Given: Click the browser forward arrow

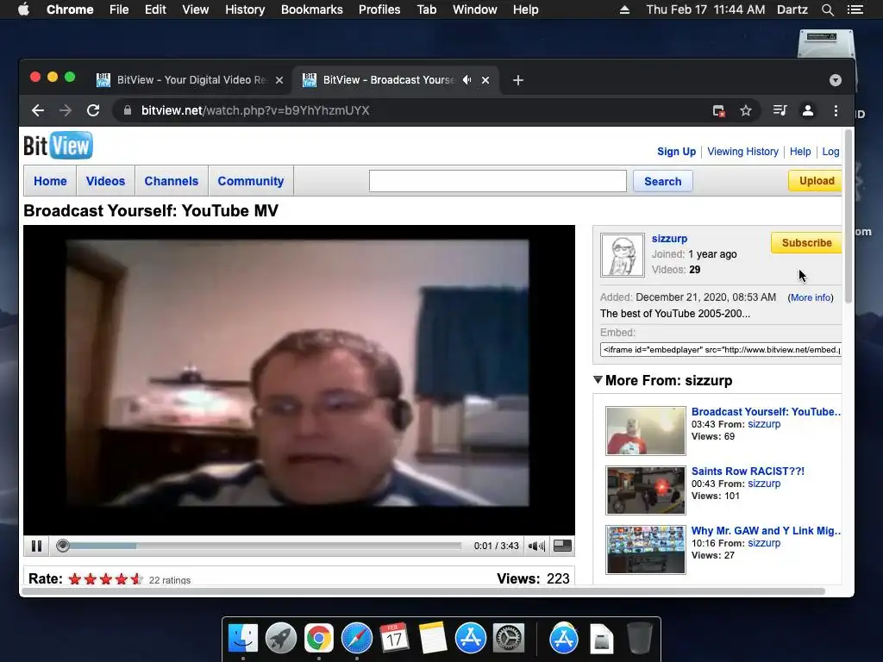Looking at the screenshot, I should click(x=66, y=111).
